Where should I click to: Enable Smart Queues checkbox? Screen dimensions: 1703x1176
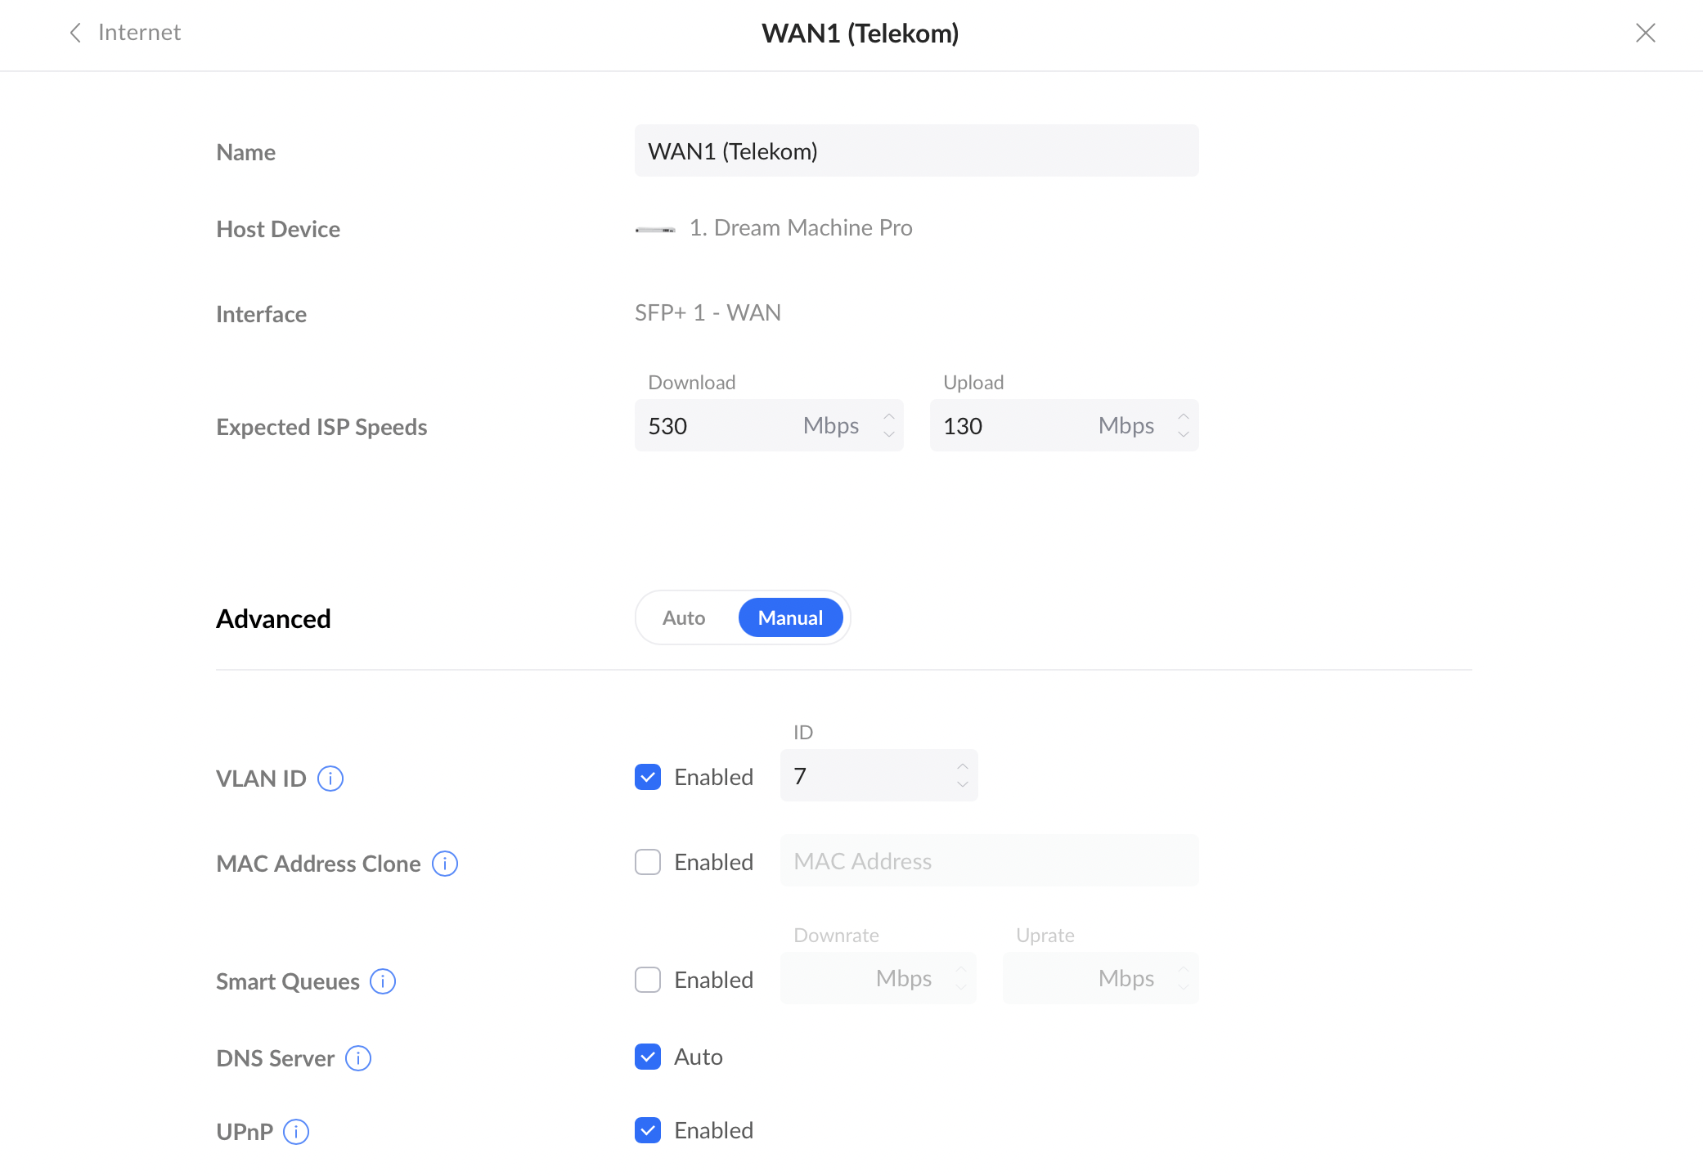[648, 980]
